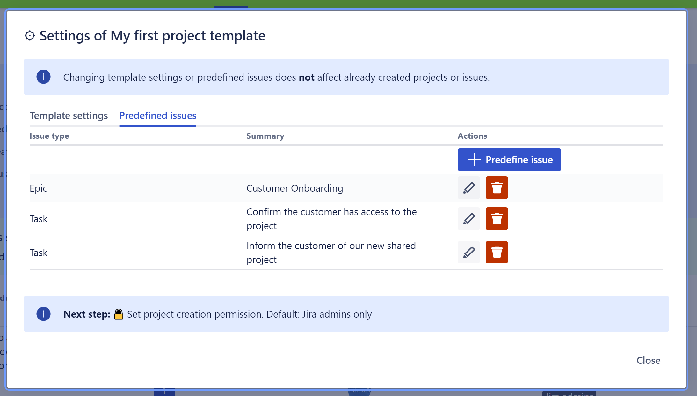The width and height of the screenshot is (697, 396).
Task: Edit the 'Inform the customer' task
Action: [468, 252]
